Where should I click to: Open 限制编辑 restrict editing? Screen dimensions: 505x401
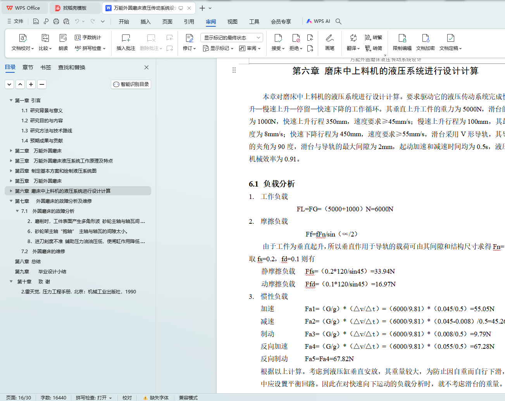[402, 43]
